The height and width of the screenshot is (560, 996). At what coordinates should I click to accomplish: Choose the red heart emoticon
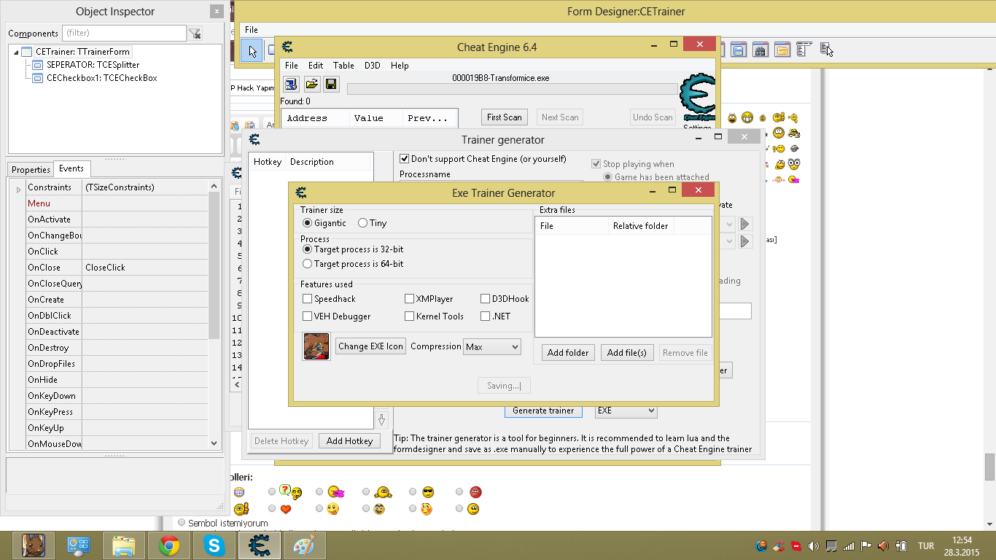pos(285,509)
